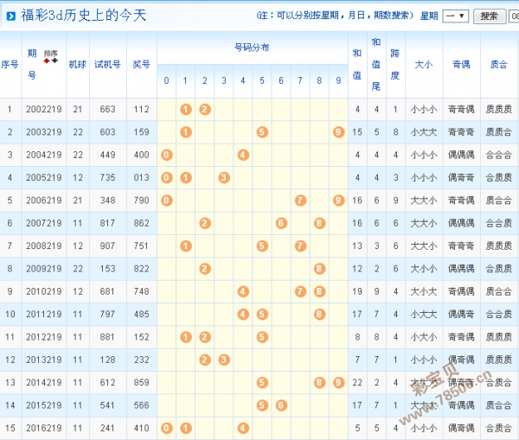Select issue number 2009219
This screenshot has width=519, height=440.
pos(44,269)
